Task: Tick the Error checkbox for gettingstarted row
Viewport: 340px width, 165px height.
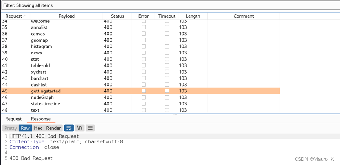Action: [144, 91]
